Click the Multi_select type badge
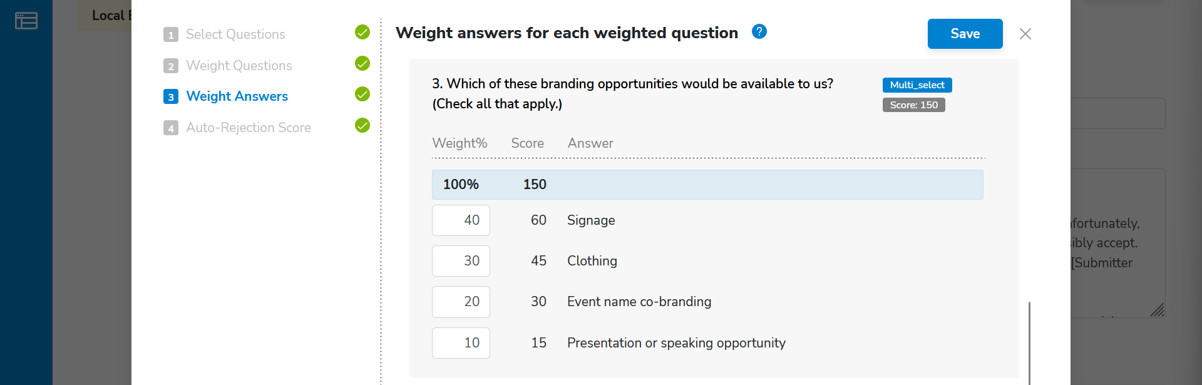The image size is (1202, 385). point(917,85)
